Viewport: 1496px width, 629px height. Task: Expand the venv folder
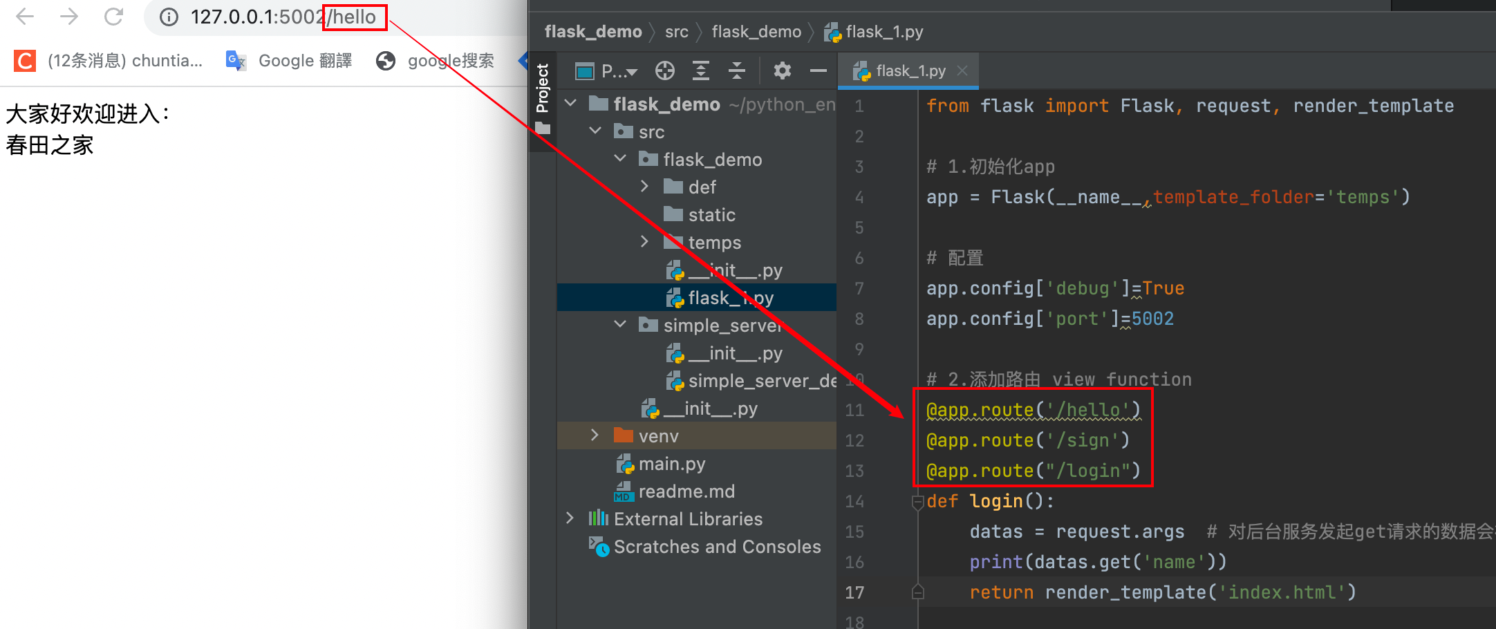(595, 435)
